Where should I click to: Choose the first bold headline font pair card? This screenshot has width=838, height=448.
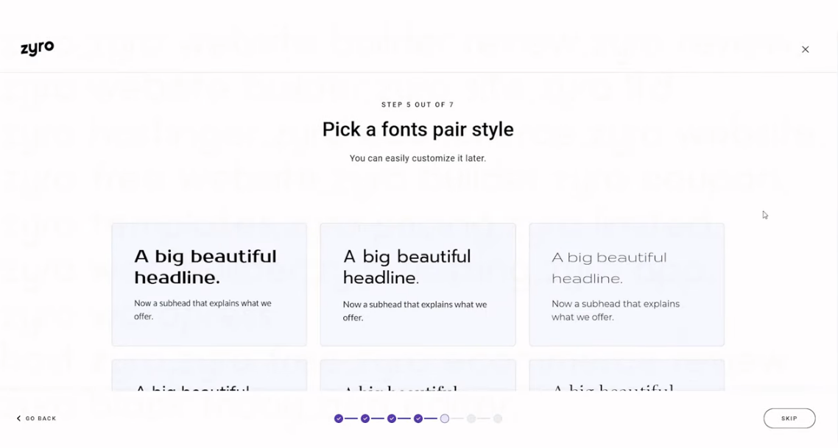209,285
